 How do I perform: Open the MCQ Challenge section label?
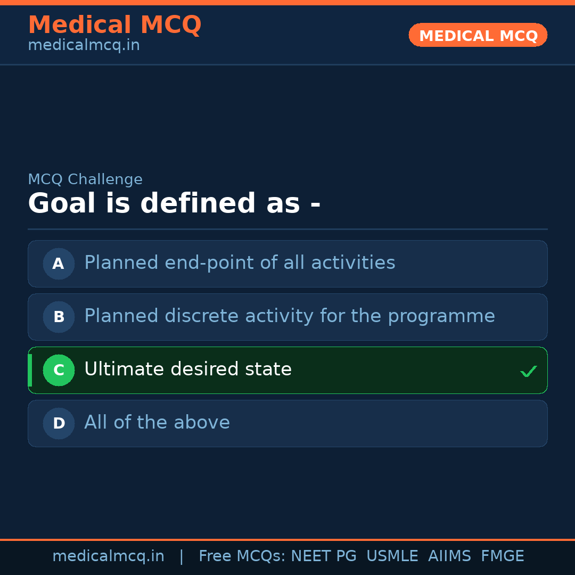[85, 179]
